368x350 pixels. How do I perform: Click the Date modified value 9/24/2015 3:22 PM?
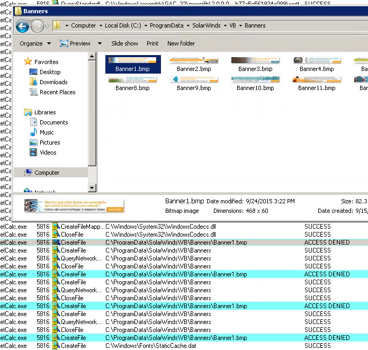270,201
